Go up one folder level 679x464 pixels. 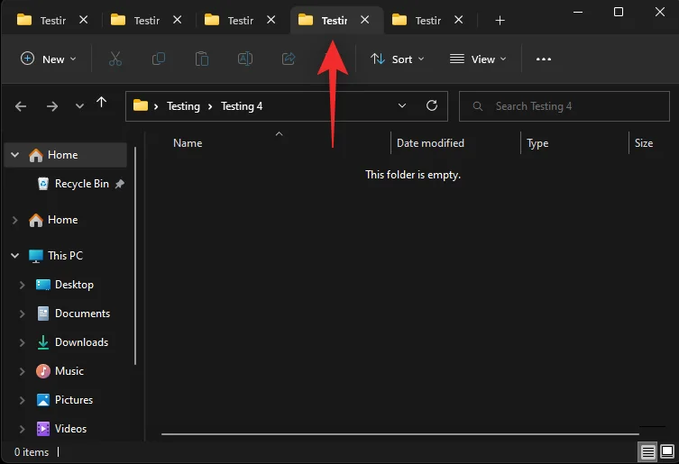pos(102,105)
